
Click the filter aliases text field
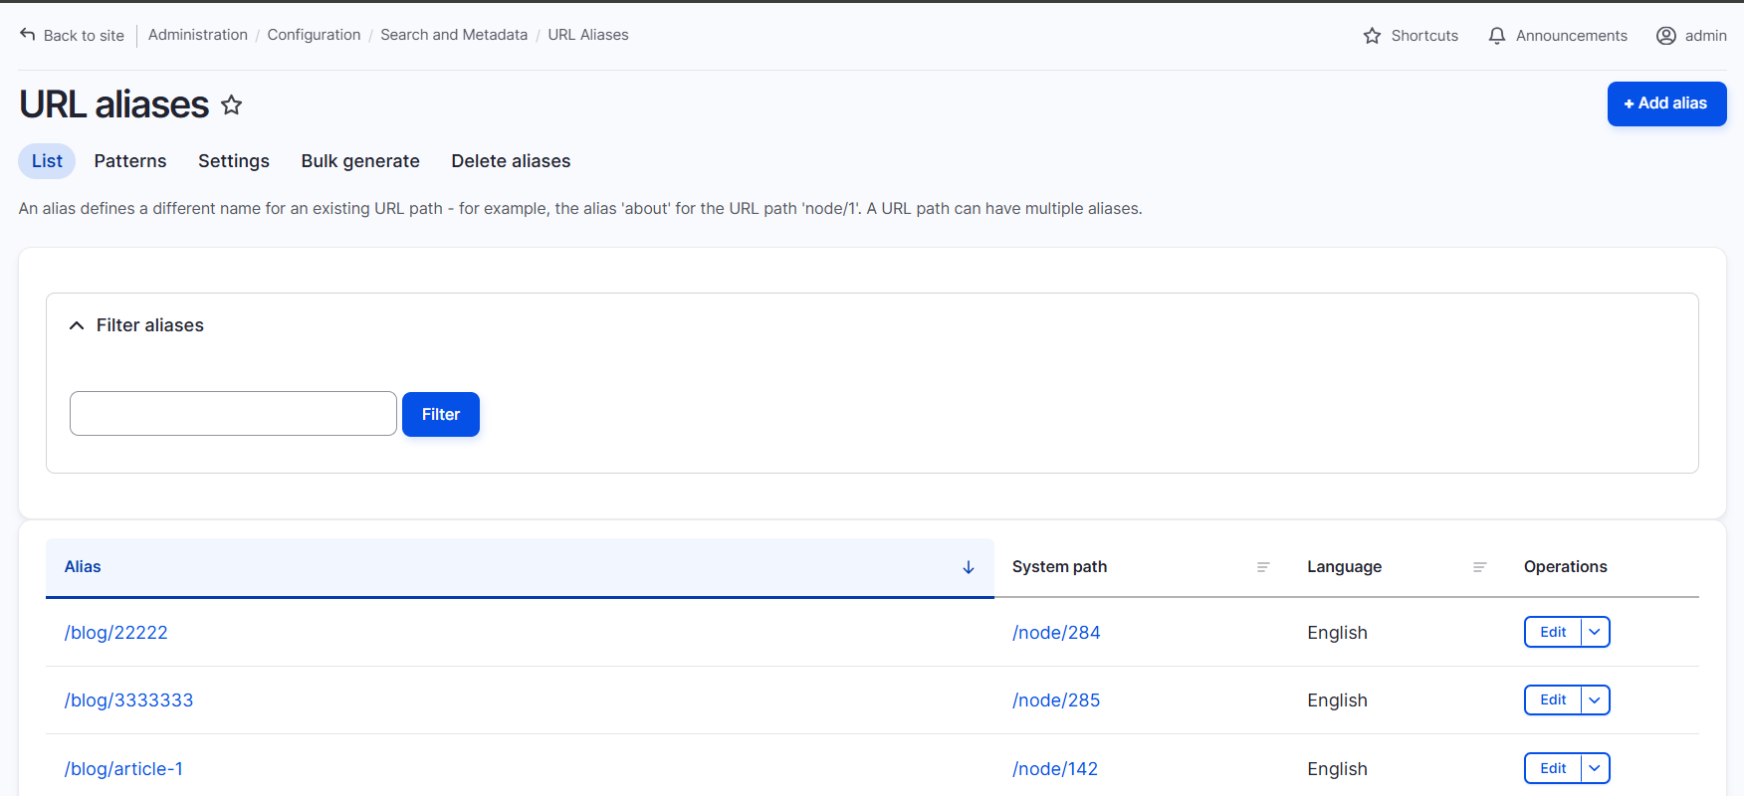[x=233, y=413]
